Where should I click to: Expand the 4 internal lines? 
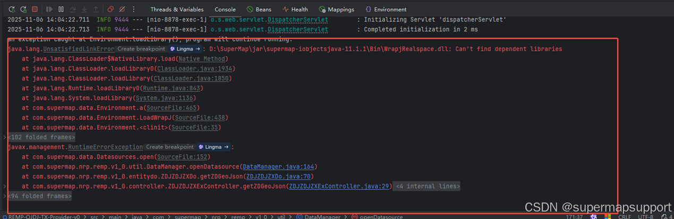427,187
